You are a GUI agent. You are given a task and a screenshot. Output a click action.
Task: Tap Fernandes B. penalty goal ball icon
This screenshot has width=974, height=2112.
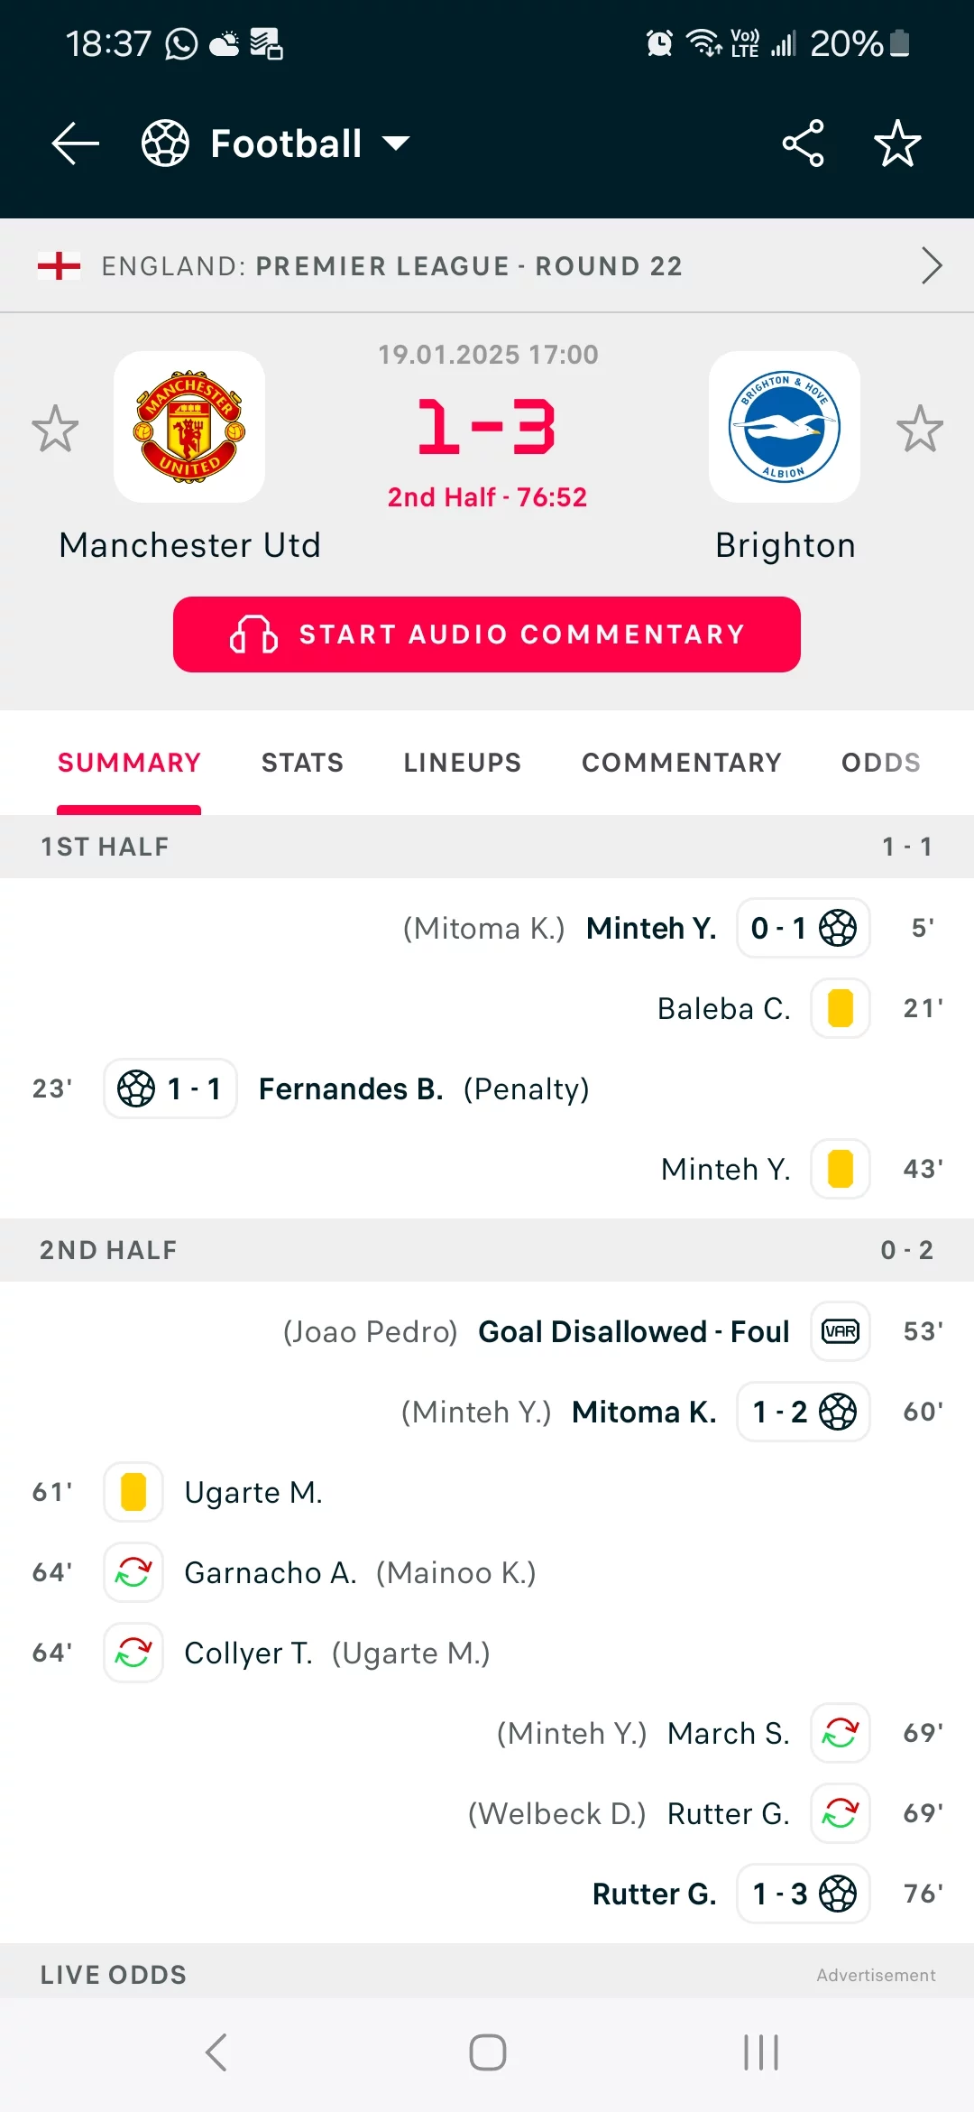[x=136, y=1088]
